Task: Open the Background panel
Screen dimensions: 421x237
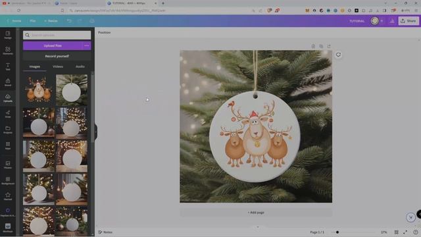Action: (8, 180)
